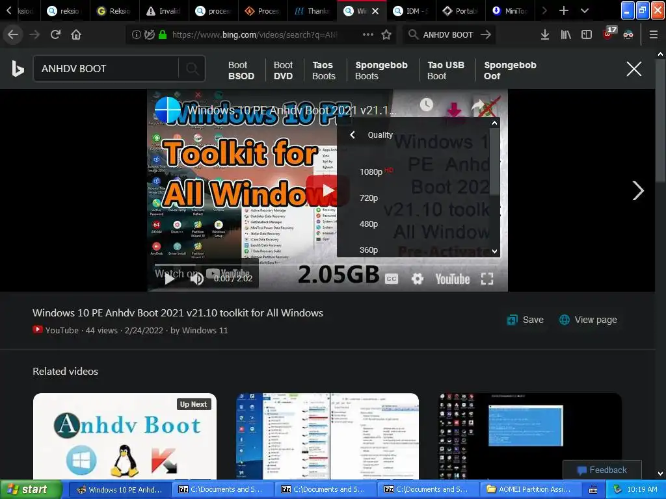Switch to the MiniTool browser tab
The image size is (666, 499).
tap(510, 11)
